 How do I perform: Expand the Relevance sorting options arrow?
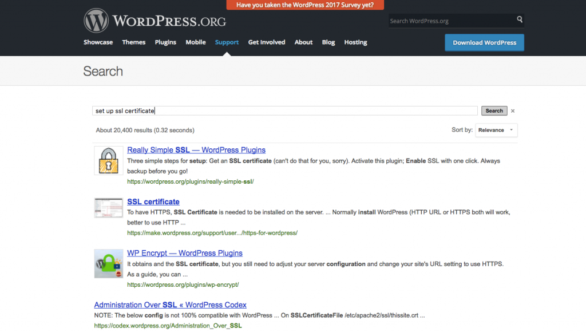(x=511, y=130)
